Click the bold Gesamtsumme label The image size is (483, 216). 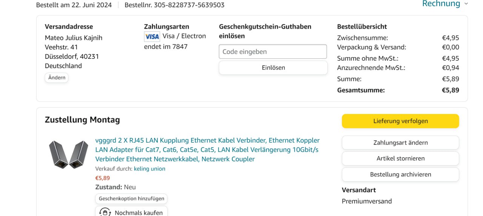(361, 90)
